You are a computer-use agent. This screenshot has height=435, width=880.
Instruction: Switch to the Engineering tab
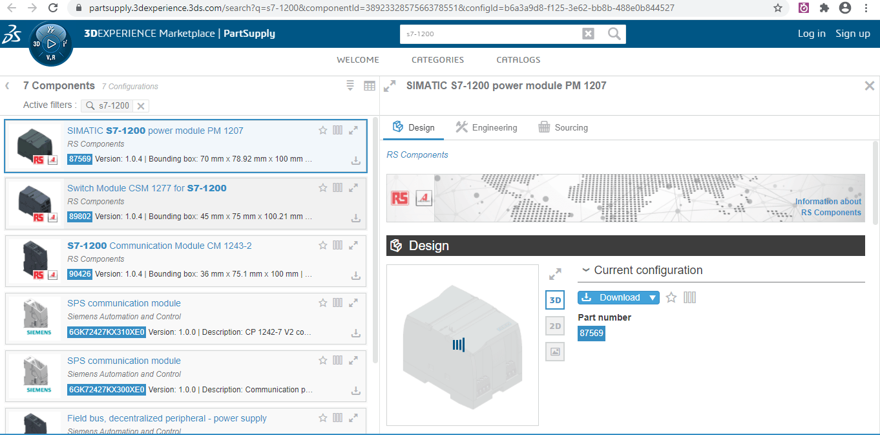click(486, 127)
